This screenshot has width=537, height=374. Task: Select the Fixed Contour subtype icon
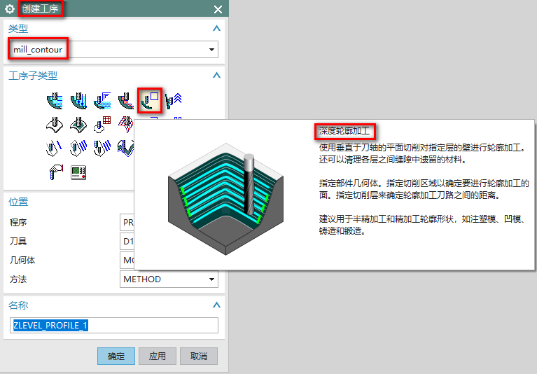[x=55, y=125]
